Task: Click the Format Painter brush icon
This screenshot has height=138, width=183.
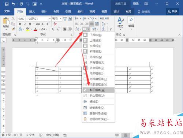Action: pyautogui.click(x=13, y=29)
